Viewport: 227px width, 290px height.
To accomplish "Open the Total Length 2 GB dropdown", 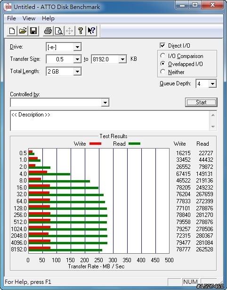I will point(77,71).
